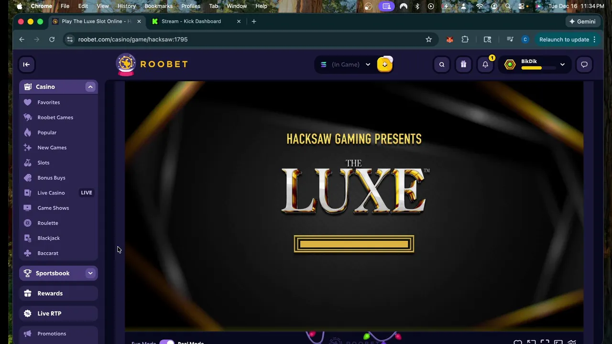Open the balance currency dropdown
This screenshot has width=612, height=344.
[x=345, y=64]
